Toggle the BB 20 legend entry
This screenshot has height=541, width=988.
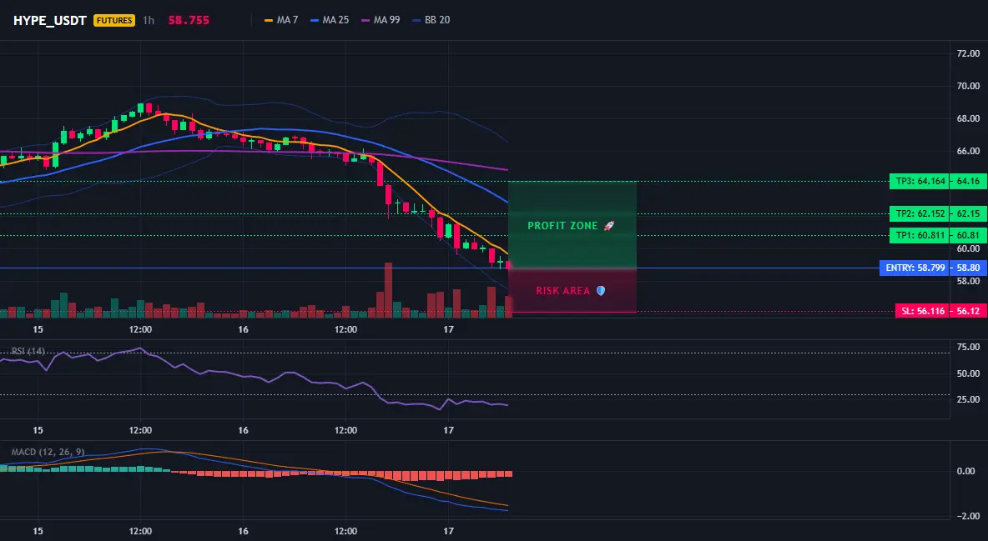click(x=431, y=20)
